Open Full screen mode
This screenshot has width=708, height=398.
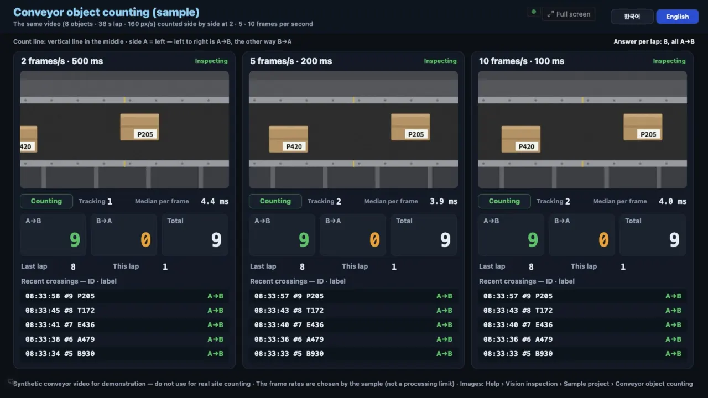coord(569,14)
